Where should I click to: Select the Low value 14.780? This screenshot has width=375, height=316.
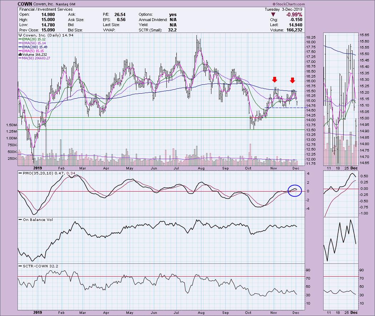pos(48,25)
